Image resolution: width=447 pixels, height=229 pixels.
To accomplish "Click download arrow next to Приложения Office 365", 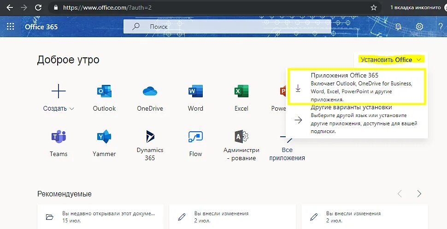I will 298,89.
